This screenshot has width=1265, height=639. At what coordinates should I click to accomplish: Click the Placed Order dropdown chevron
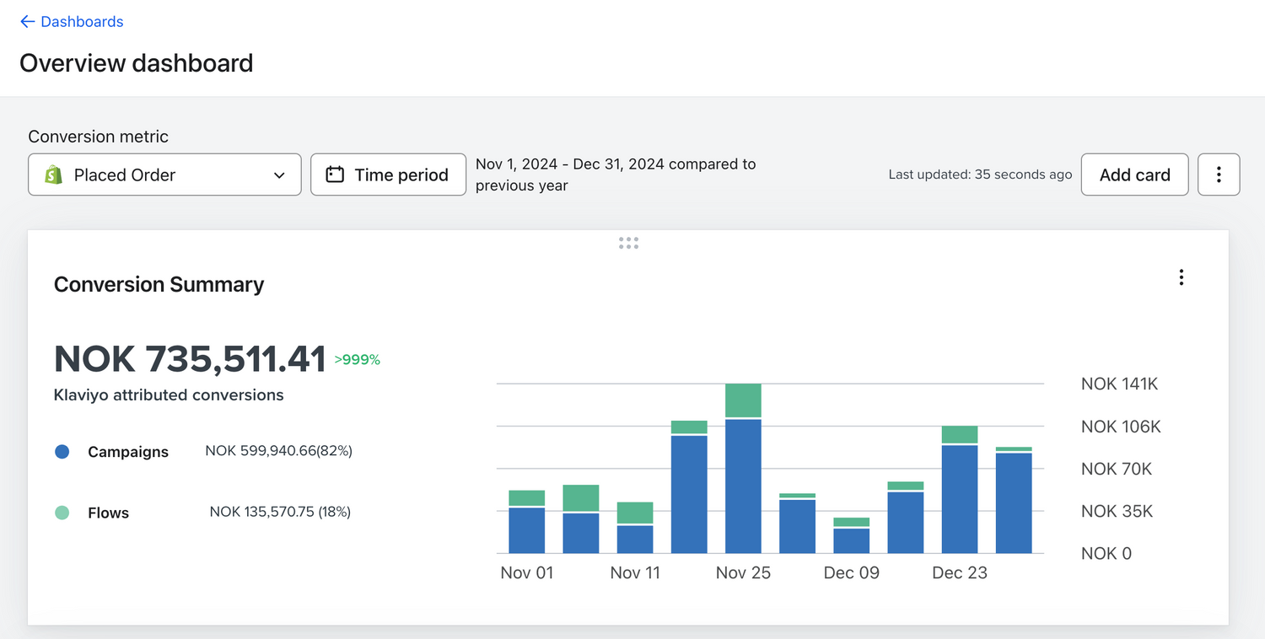(x=279, y=175)
